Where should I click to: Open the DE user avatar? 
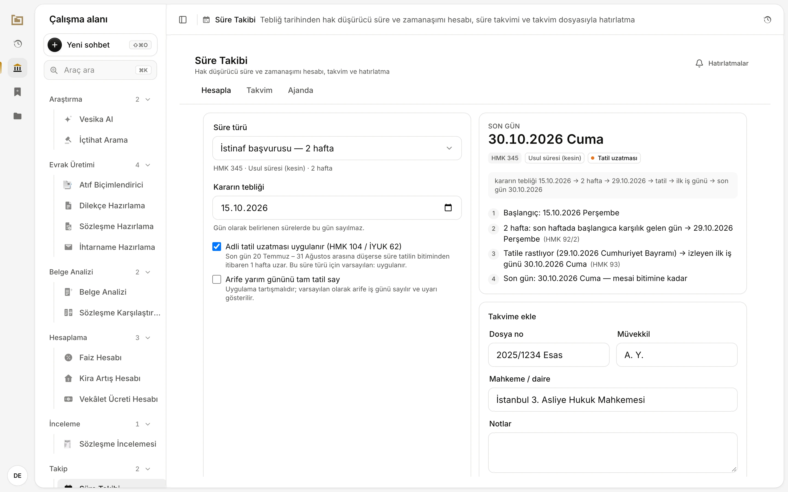(18, 475)
